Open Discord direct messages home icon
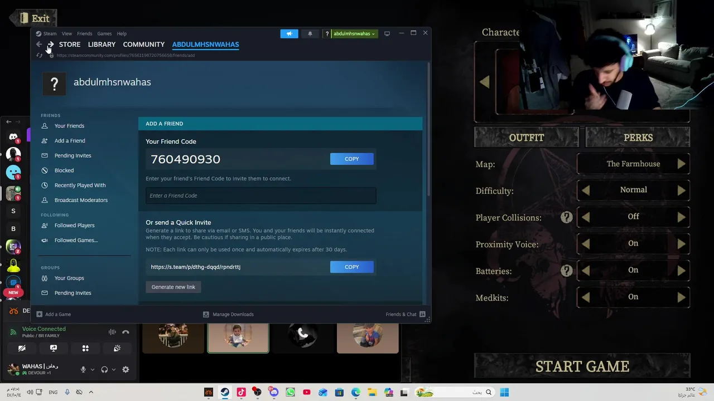This screenshot has width=714, height=401. [x=13, y=136]
